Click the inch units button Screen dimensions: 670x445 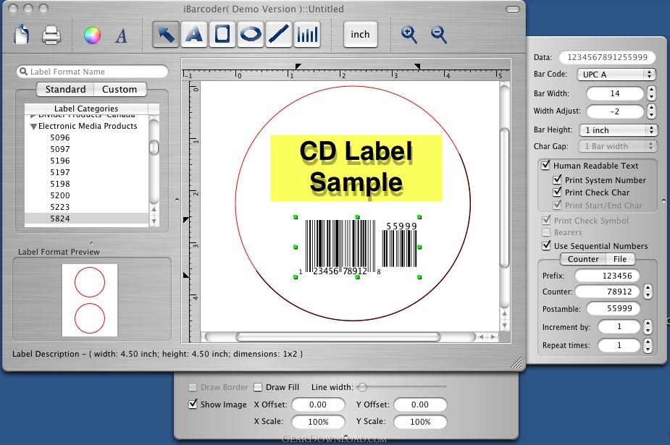click(x=360, y=35)
